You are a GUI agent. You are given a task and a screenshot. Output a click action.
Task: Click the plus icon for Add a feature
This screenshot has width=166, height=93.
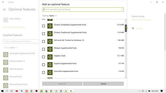6,20
